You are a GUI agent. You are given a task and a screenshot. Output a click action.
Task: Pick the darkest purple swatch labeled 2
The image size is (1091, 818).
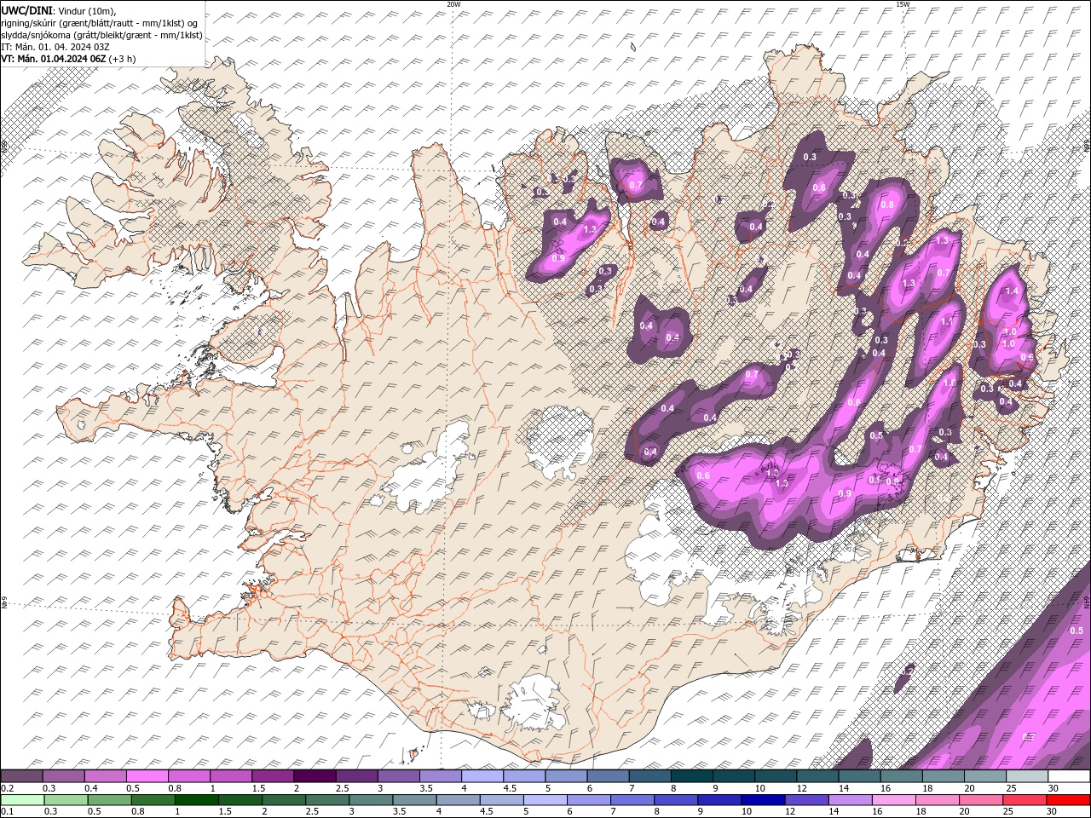314,776
